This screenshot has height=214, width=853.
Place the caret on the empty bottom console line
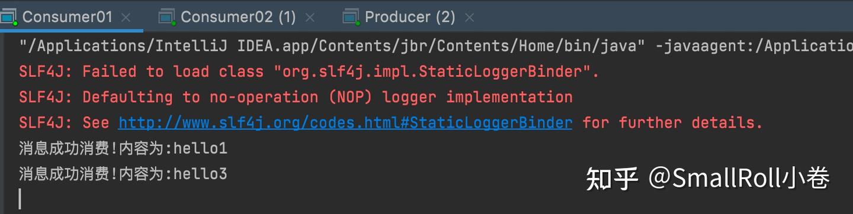(x=20, y=199)
